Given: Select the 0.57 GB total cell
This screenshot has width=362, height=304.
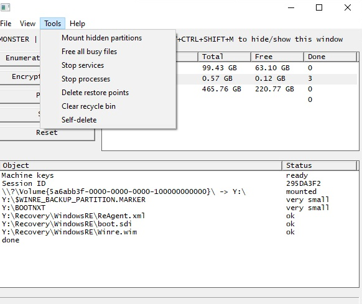Looking at the screenshot, I should click(217, 78).
